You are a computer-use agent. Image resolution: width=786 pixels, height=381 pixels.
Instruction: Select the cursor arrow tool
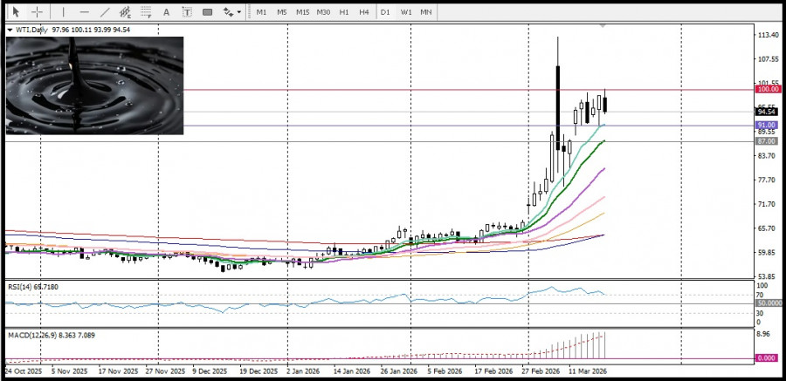[15, 12]
